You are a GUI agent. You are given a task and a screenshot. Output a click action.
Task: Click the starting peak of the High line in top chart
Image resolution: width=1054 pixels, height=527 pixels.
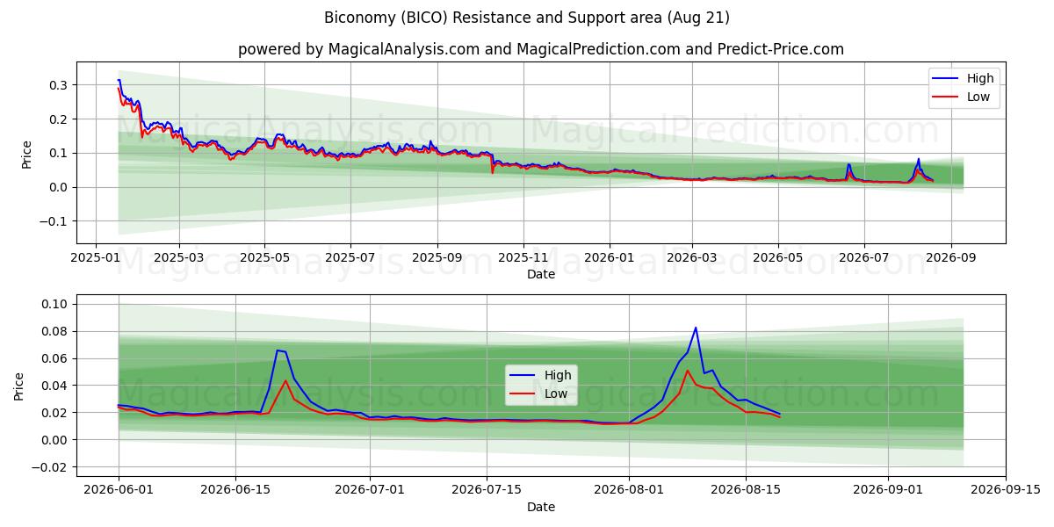pos(119,80)
